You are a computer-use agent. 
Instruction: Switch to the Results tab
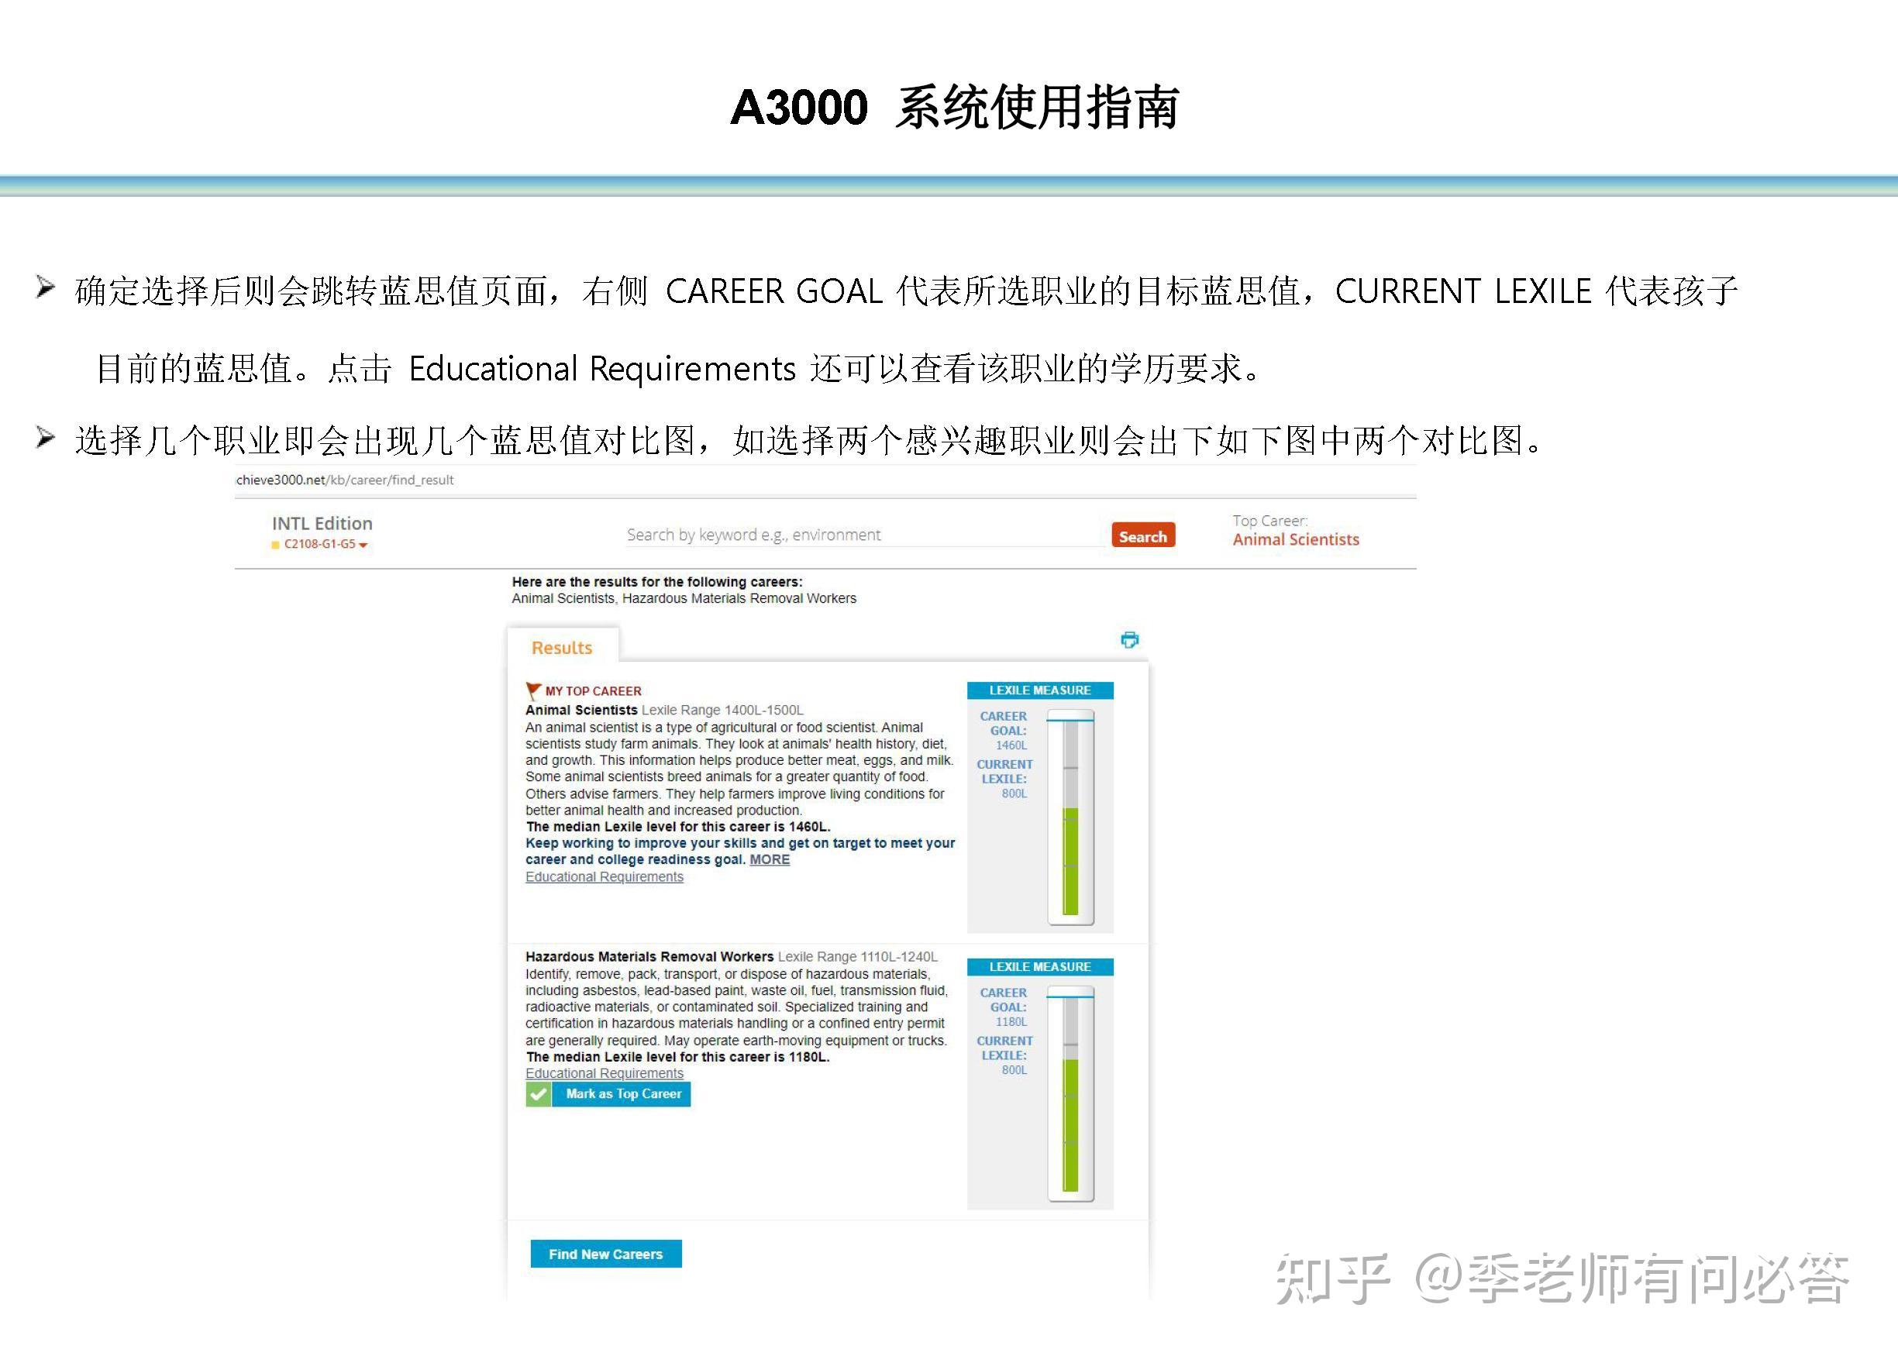click(x=561, y=647)
